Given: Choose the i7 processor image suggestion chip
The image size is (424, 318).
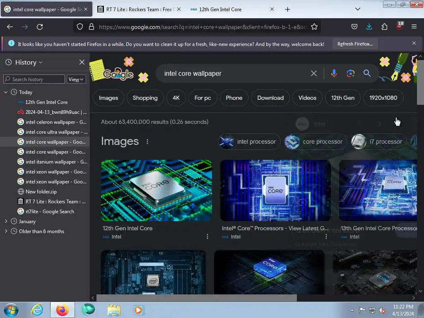Looking at the screenshot, I should click(378, 142).
